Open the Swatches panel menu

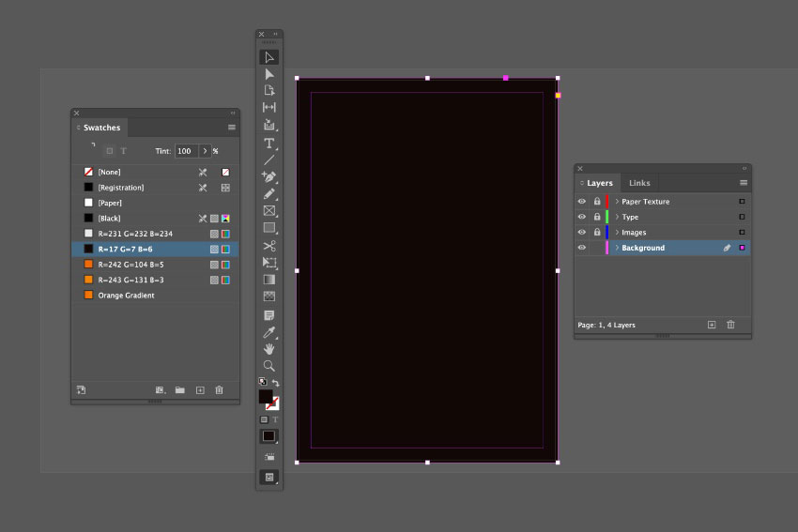[232, 128]
